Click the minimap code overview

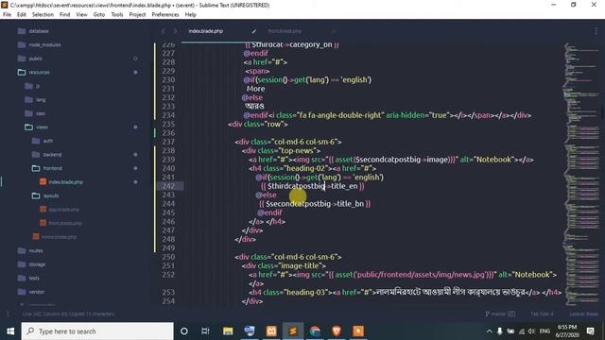[582, 174]
